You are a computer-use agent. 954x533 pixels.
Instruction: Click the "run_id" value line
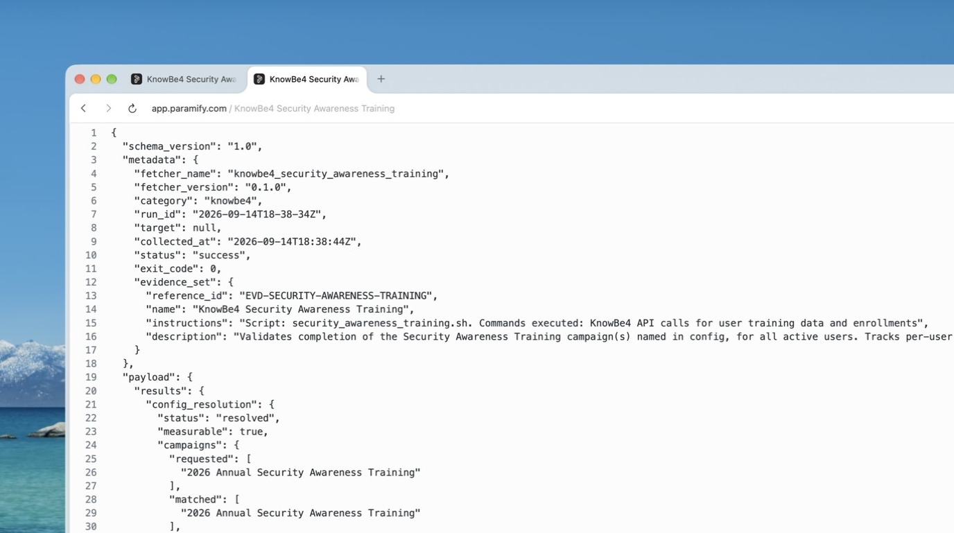click(229, 214)
